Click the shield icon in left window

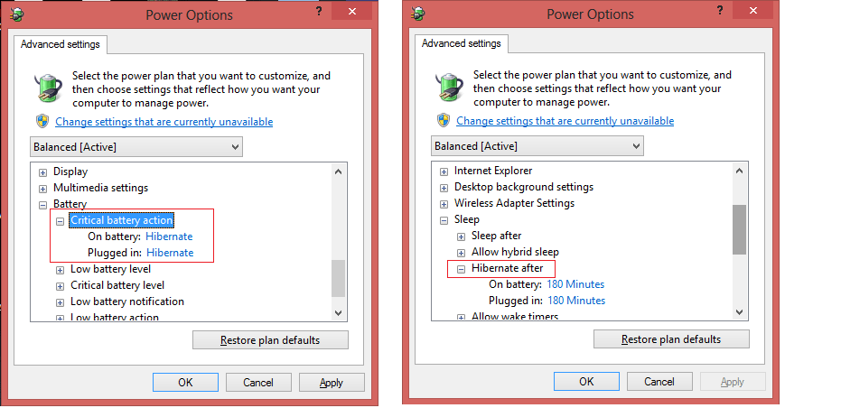43,121
